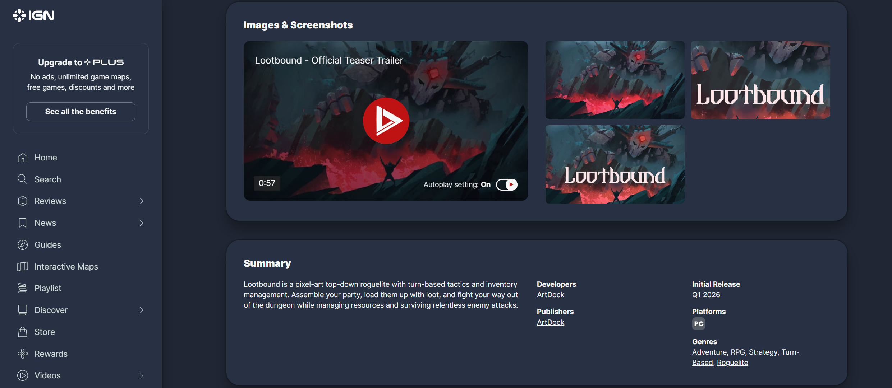Open the Roguelite genre link

732,363
